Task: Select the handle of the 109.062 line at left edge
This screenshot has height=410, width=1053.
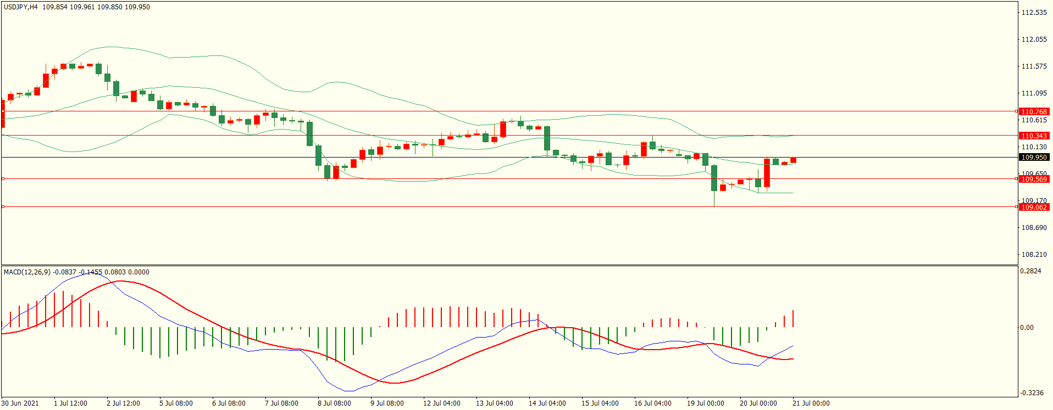Action: [x=3, y=207]
